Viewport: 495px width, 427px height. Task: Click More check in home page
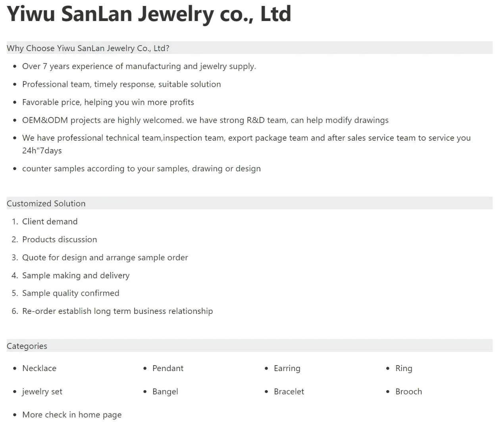pyautogui.click(x=72, y=415)
